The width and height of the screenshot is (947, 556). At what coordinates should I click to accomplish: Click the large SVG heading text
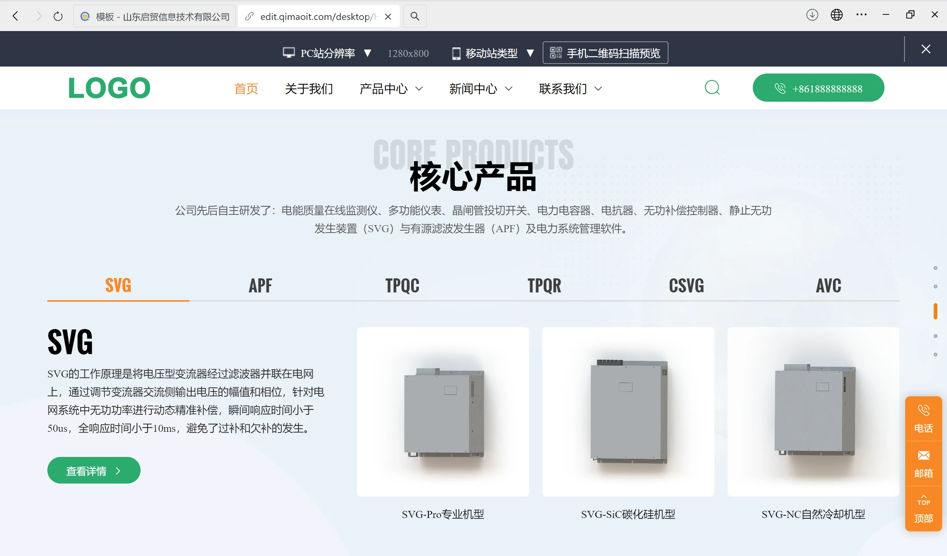(x=70, y=342)
